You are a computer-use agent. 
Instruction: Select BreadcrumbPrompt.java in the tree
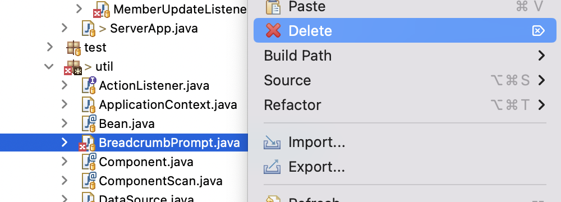(169, 143)
